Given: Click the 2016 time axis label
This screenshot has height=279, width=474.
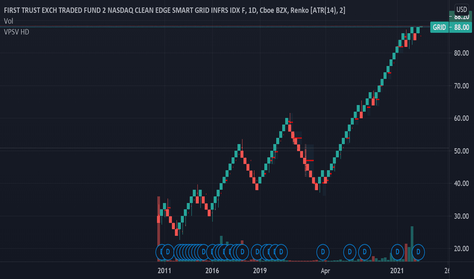Looking at the screenshot, I should click(212, 270).
